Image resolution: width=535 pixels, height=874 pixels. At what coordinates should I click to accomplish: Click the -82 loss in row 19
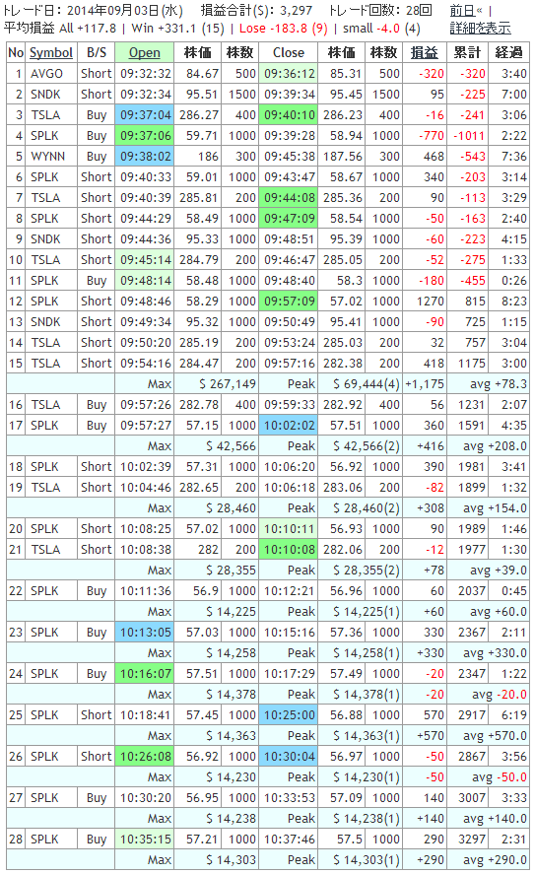pos(435,487)
